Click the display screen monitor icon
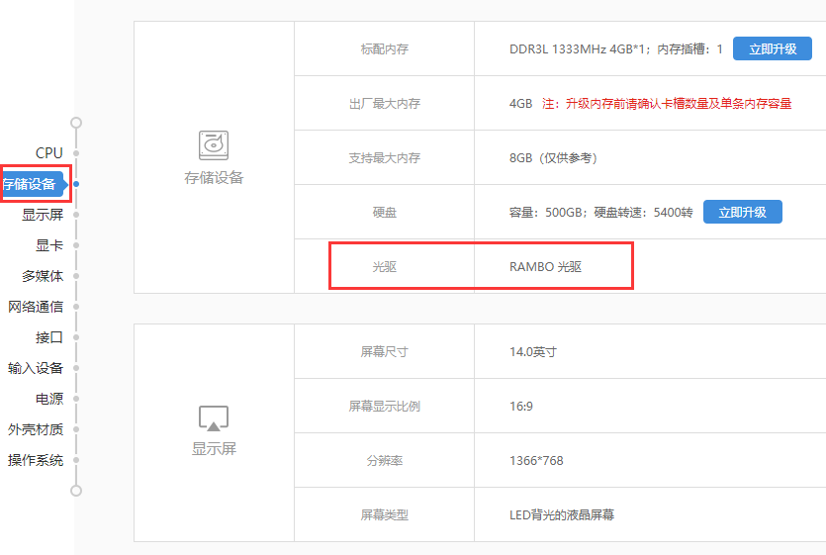 [214, 417]
